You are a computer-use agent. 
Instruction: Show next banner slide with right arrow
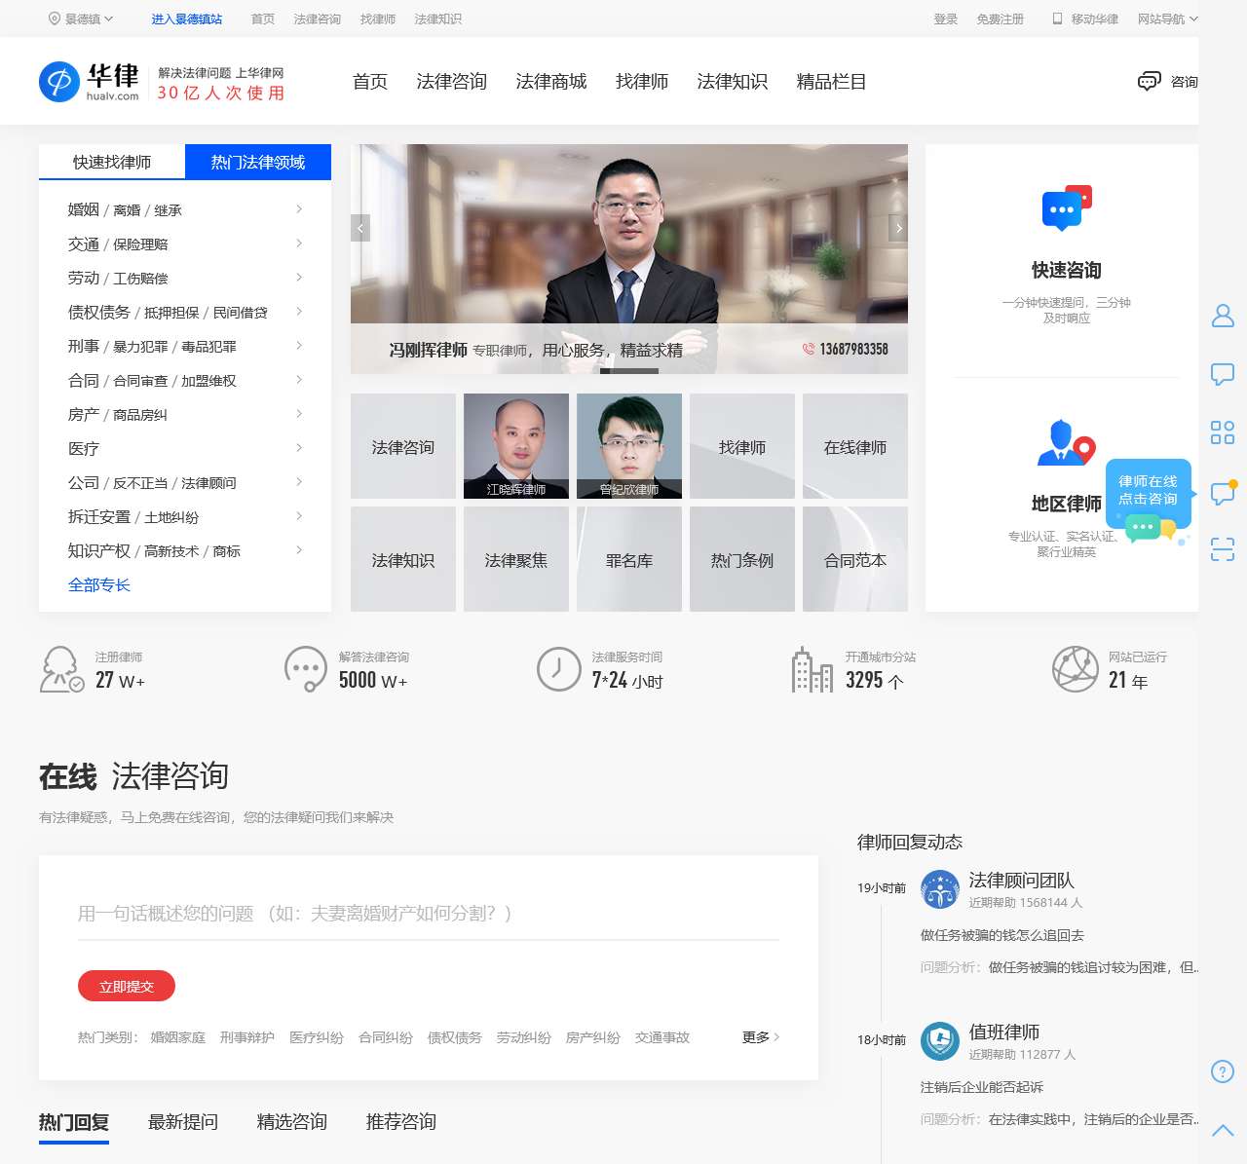898,228
